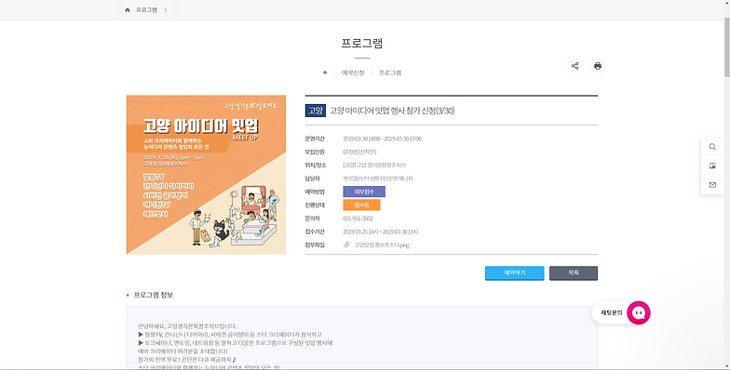The width and height of the screenshot is (730, 370).
Task: Click the 예약하기 button
Action: 514,273
